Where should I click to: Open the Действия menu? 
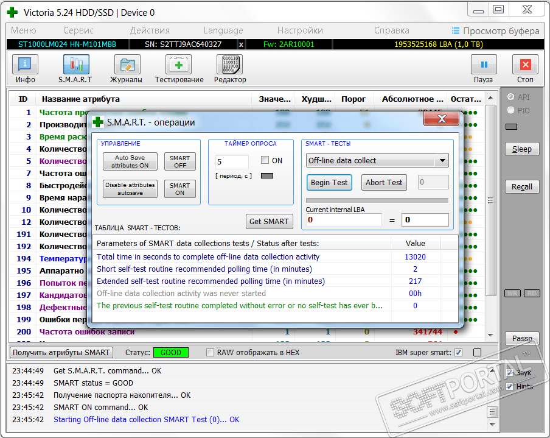tap(150, 30)
